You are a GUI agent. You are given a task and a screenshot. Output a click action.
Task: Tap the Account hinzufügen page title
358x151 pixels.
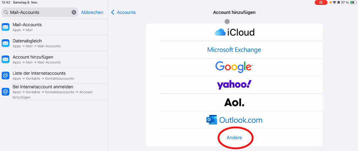[x=234, y=12]
